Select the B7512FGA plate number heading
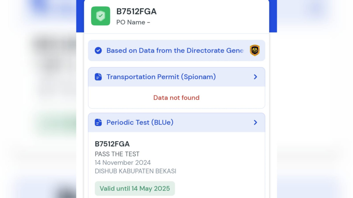Viewport: 353px width, 198px height. pyautogui.click(x=136, y=11)
